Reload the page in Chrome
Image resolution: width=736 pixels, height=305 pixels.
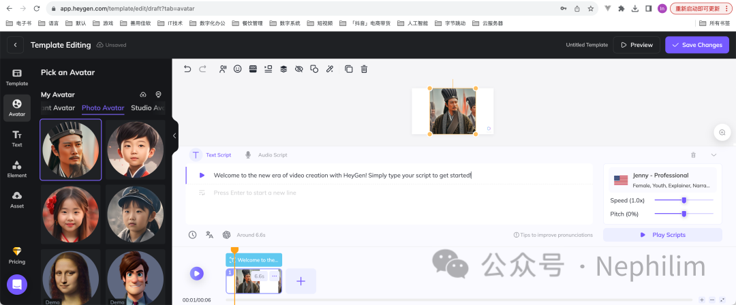(x=37, y=8)
